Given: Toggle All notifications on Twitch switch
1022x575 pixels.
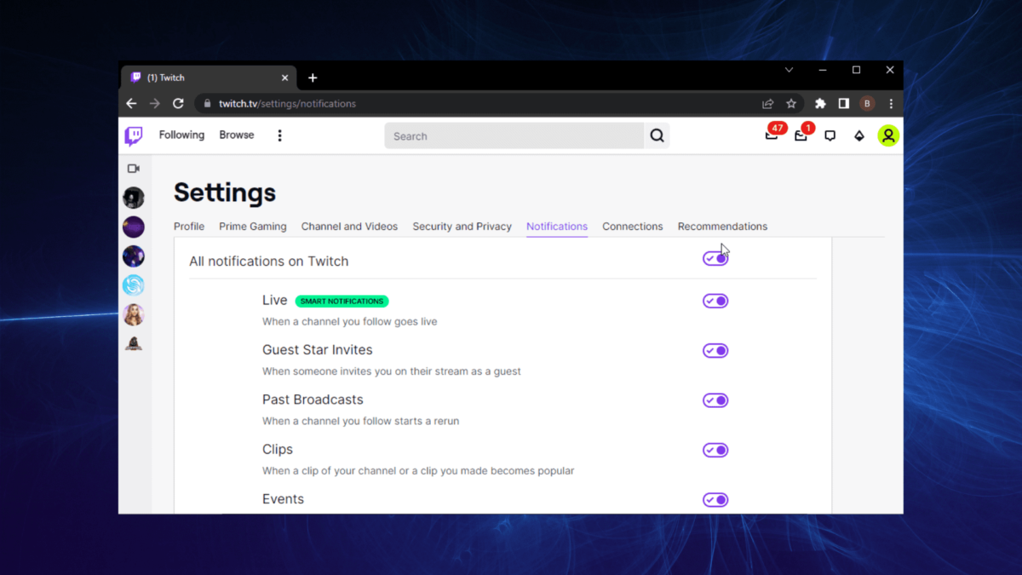Looking at the screenshot, I should tap(715, 258).
